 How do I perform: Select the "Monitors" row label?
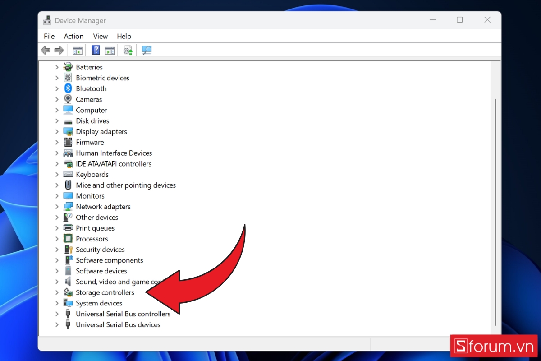pos(90,196)
